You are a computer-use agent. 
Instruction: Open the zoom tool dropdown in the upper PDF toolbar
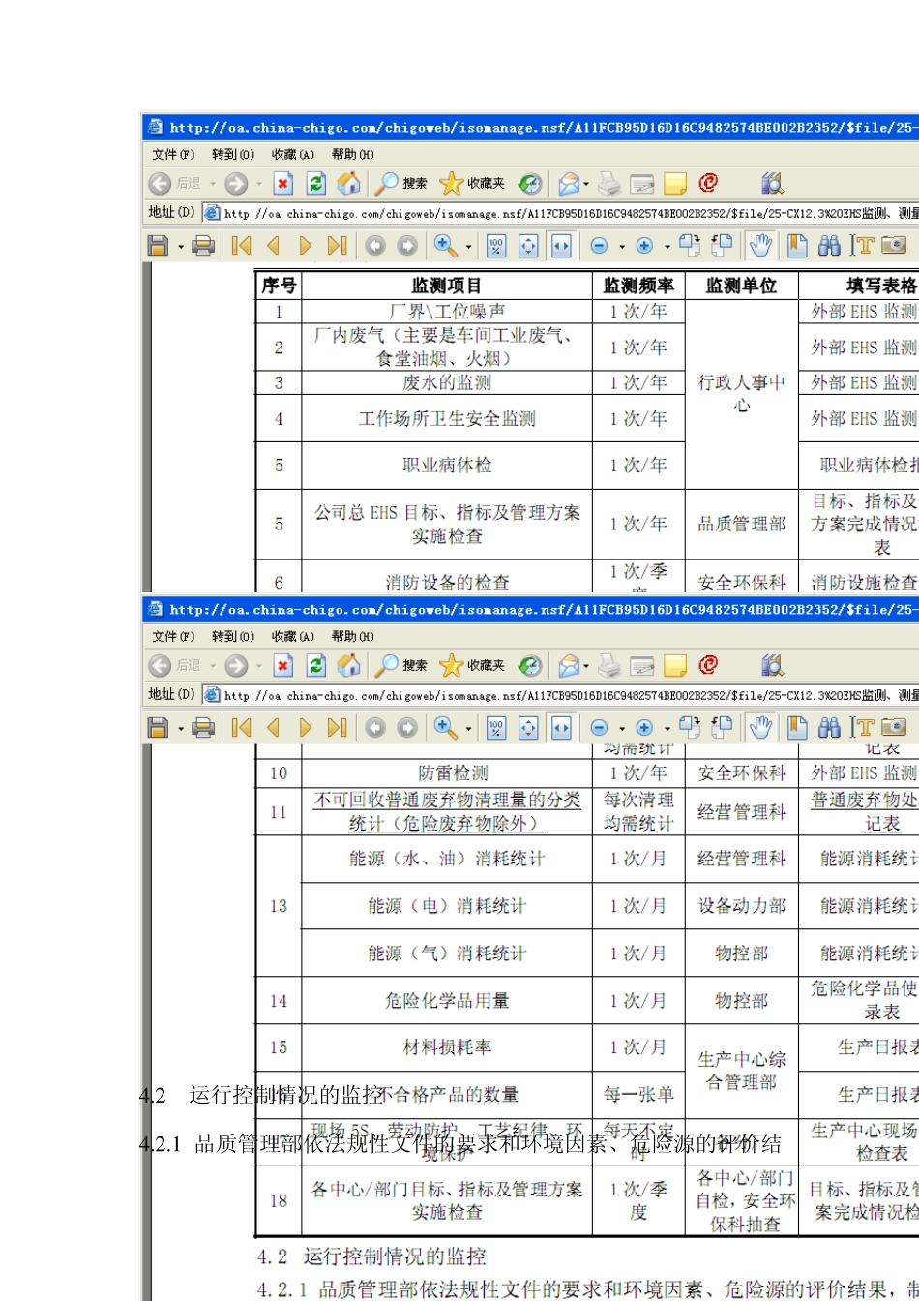click(x=468, y=247)
